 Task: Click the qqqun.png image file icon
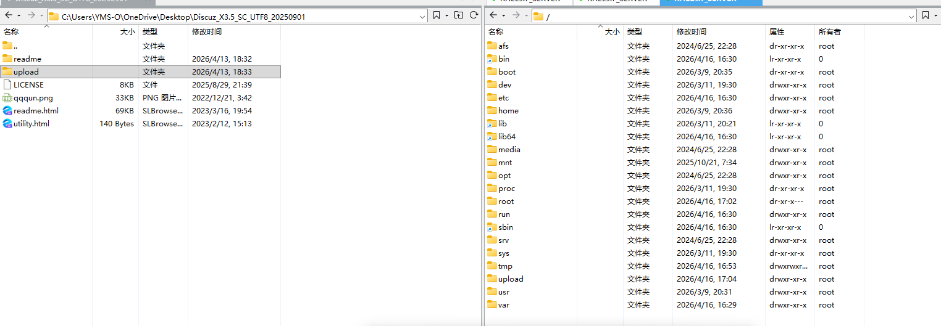point(7,97)
